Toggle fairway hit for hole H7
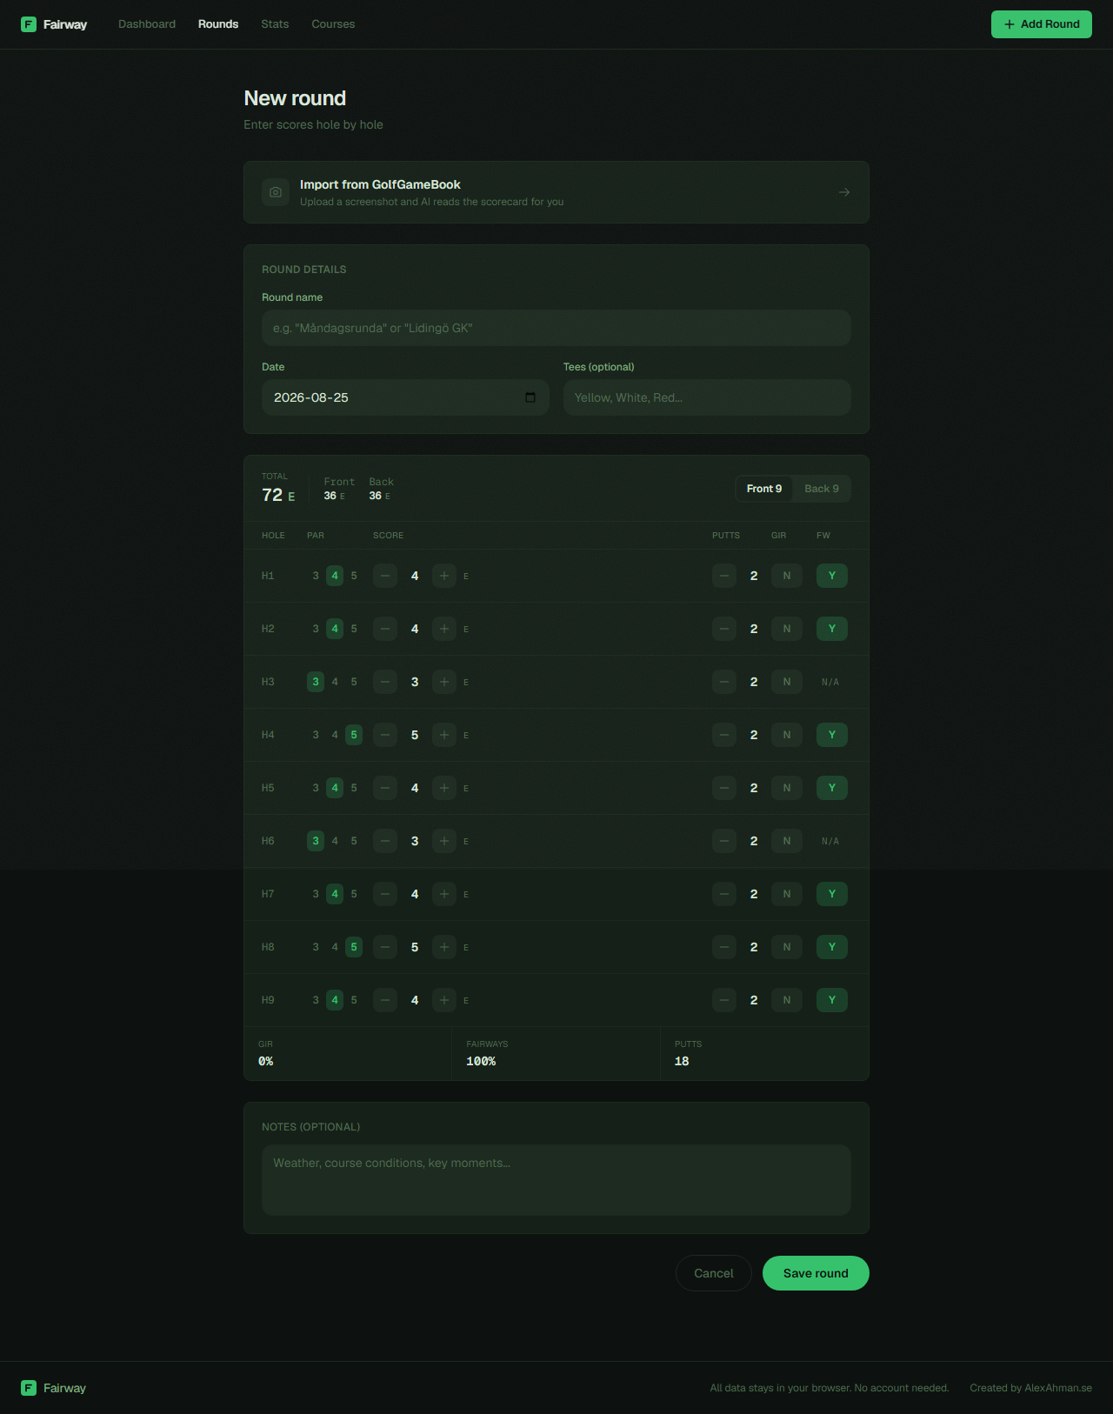This screenshot has width=1113, height=1414. click(832, 894)
